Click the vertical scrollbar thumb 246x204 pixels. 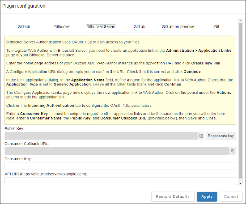click(x=240, y=100)
